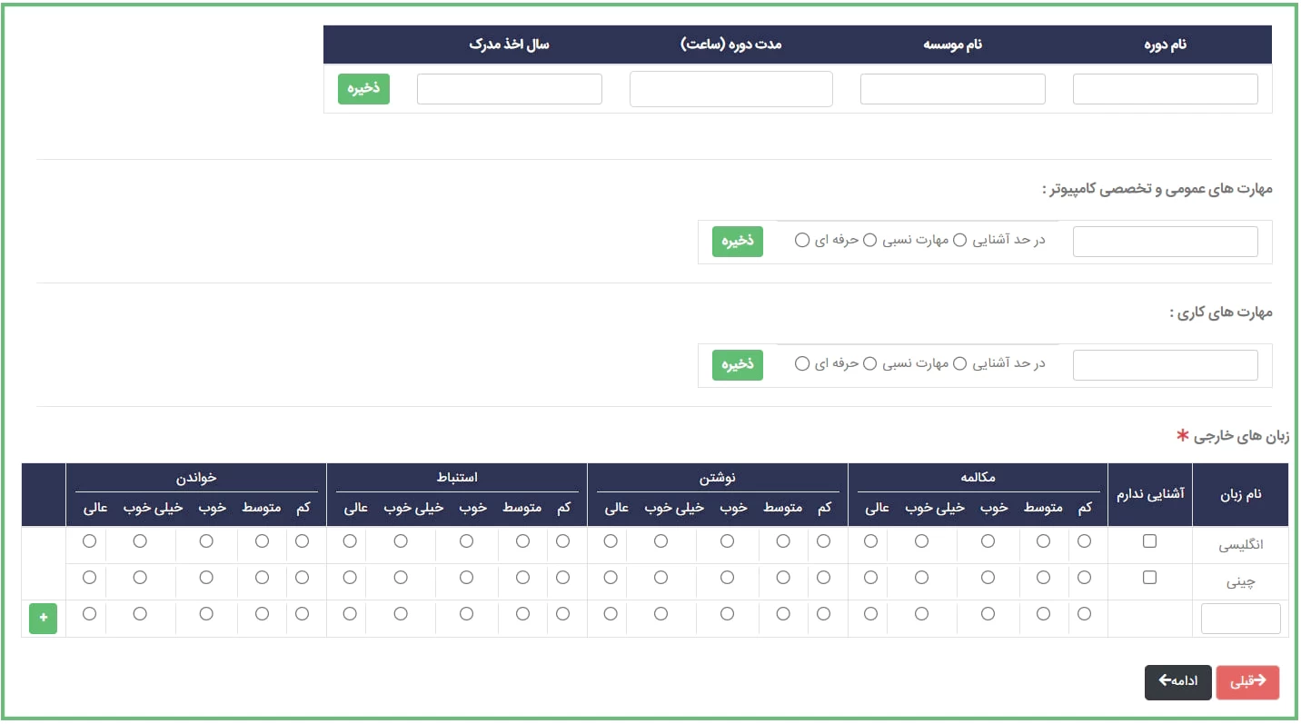Click the سال اخذ مدرک input field

click(x=509, y=89)
